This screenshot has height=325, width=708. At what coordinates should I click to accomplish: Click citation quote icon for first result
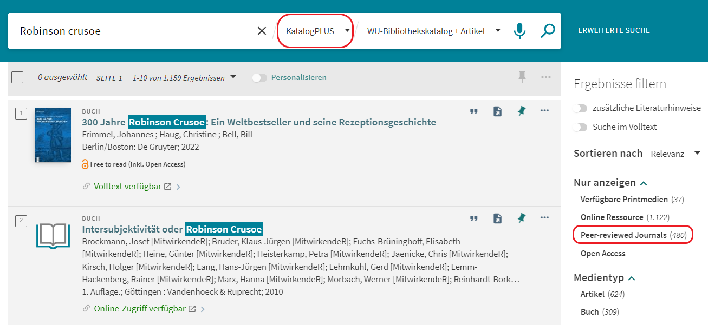click(474, 111)
